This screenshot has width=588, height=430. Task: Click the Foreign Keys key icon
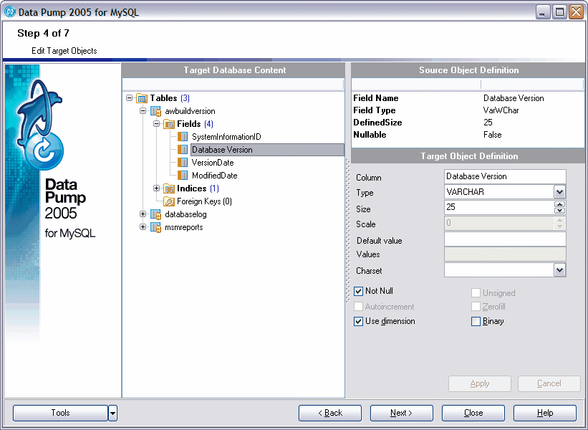tap(169, 201)
